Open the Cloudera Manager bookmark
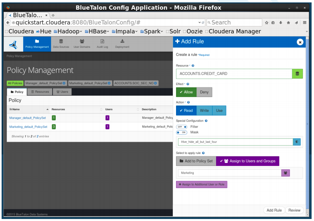The width and height of the screenshot is (314, 221). click(233, 31)
